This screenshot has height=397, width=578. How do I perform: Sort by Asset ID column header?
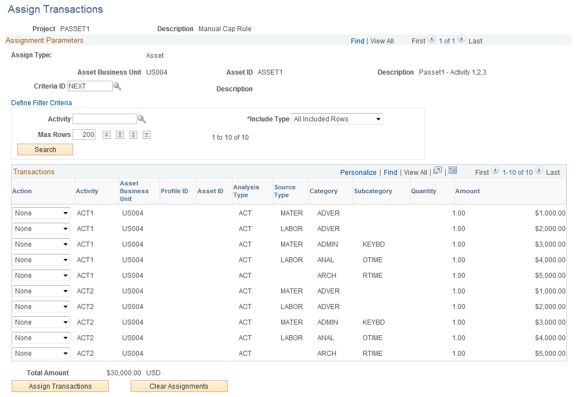pyautogui.click(x=210, y=192)
